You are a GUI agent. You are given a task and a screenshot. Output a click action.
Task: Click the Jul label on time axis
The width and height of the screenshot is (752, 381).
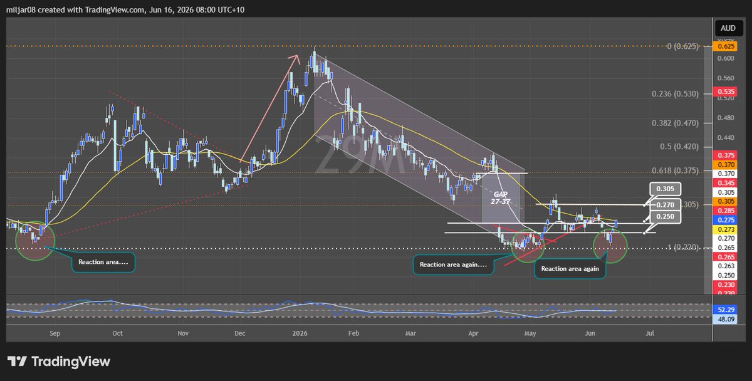[x=650, y=334]
